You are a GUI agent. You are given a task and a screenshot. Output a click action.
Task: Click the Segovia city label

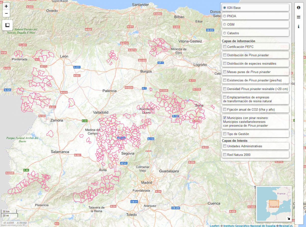(x=128, y=153)
